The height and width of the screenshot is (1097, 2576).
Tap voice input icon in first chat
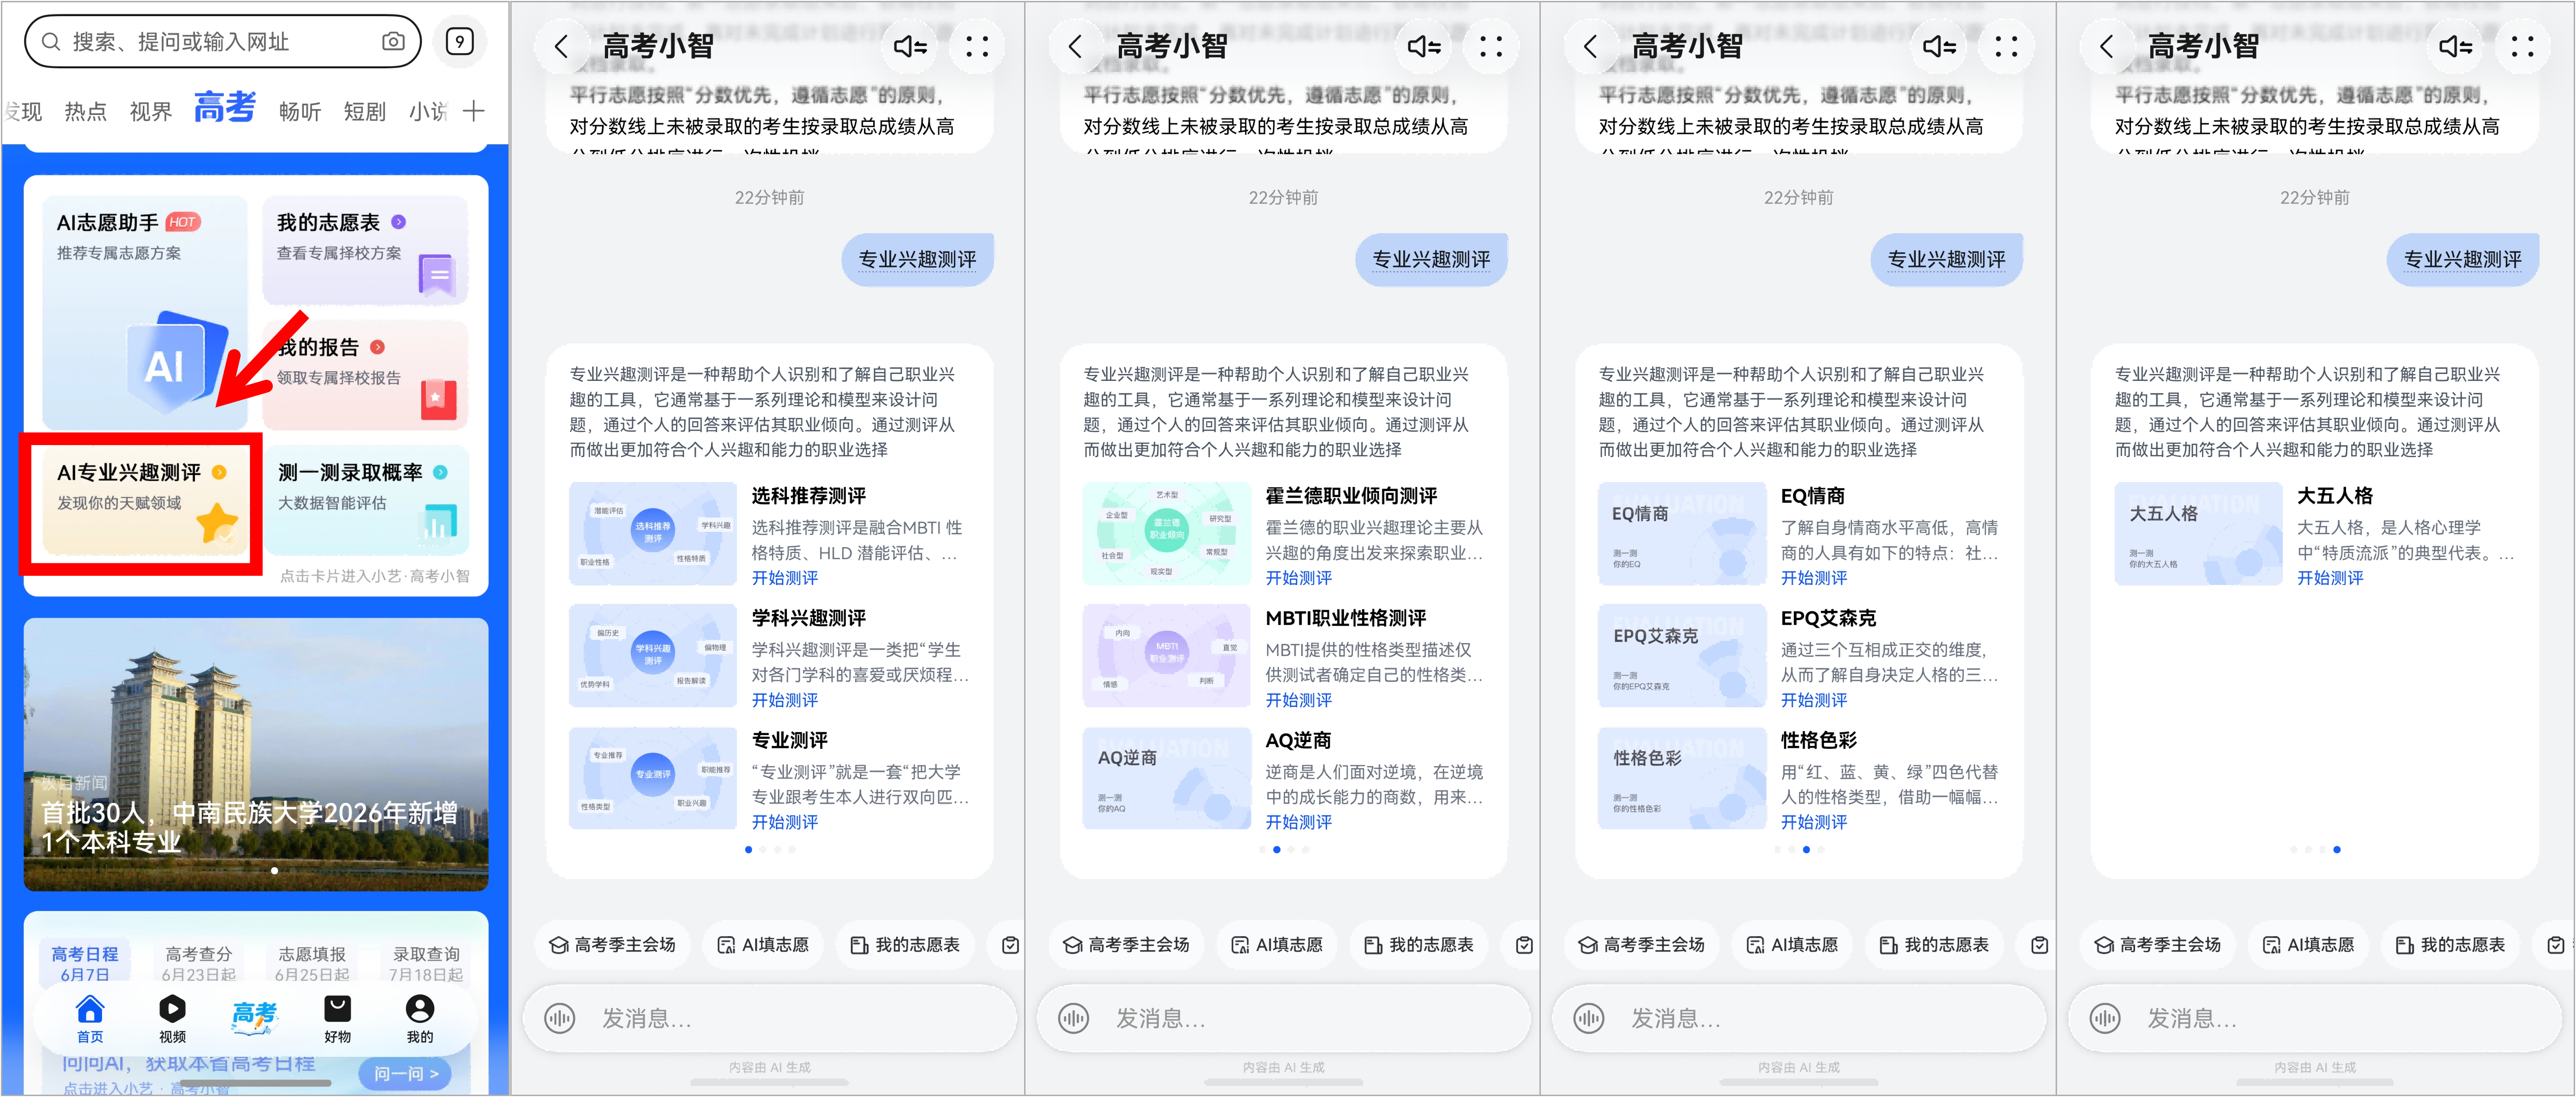(560, 1019)
